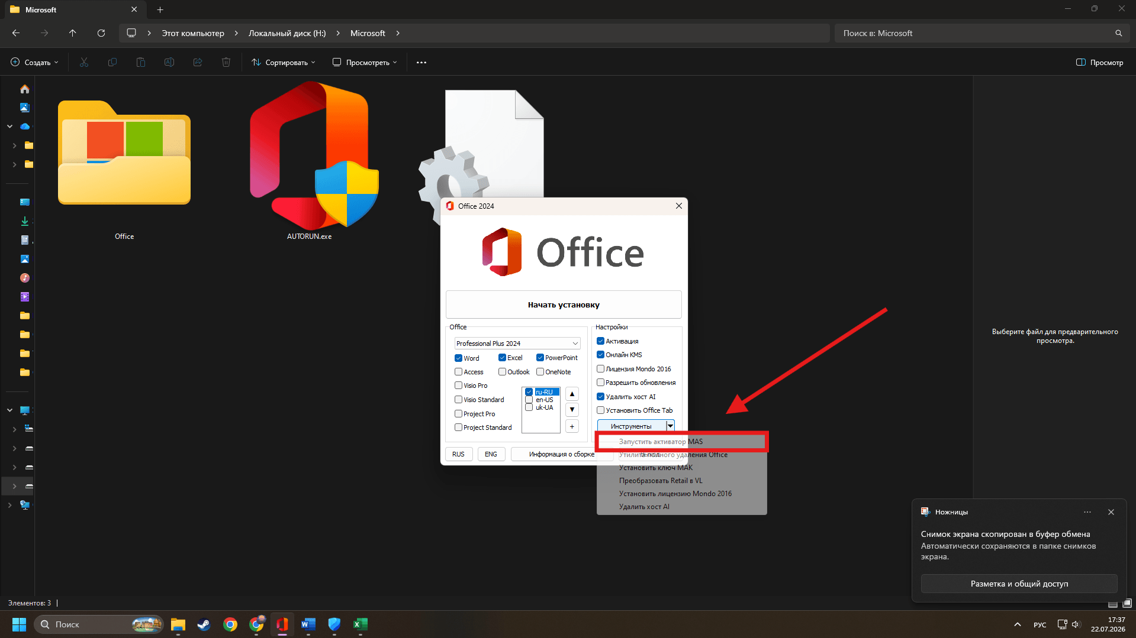
Task: Go up one folder level arrow
Action: pos(73,33)
